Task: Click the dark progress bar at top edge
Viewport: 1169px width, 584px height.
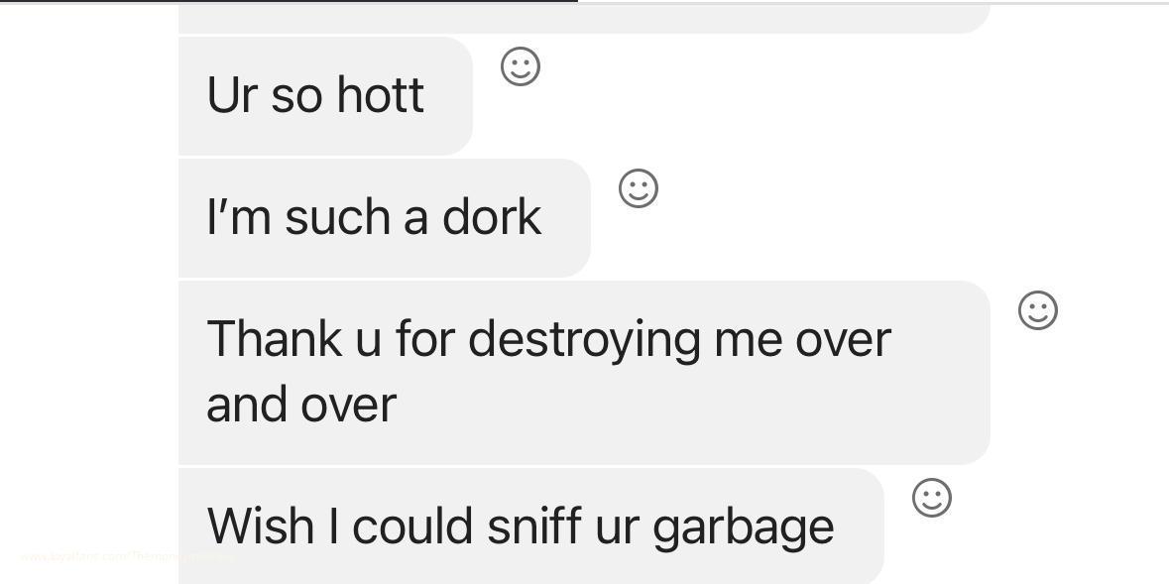Action: (289, 2)
